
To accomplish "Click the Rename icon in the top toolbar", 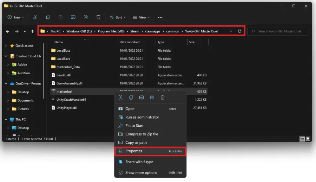I will 73,17.
